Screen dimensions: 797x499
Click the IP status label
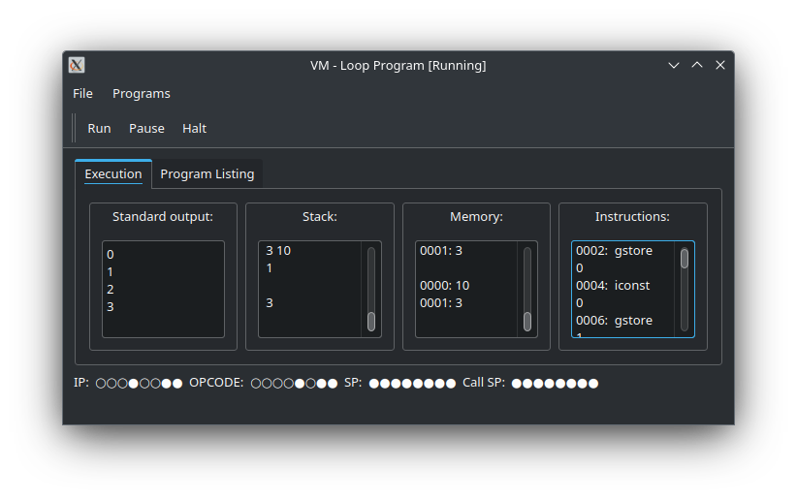click(81, 383)
